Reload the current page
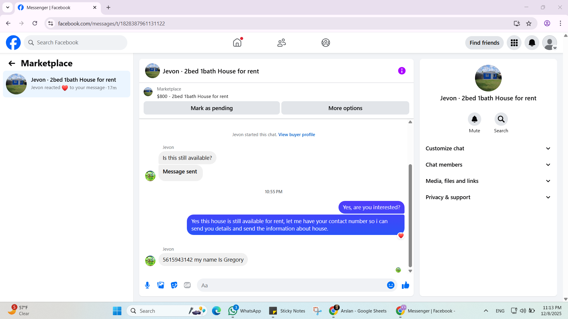 click(x=35, y=23)
